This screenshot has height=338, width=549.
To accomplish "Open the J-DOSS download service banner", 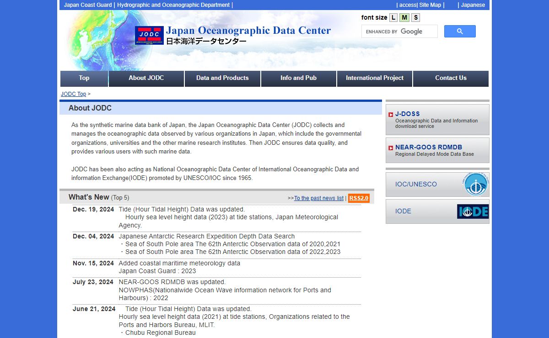I will 437,120.
